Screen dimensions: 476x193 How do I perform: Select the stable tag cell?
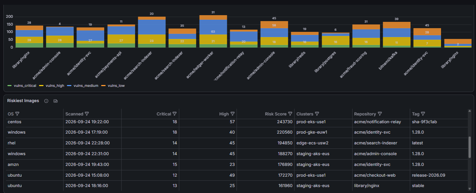(x=439, y=186)
